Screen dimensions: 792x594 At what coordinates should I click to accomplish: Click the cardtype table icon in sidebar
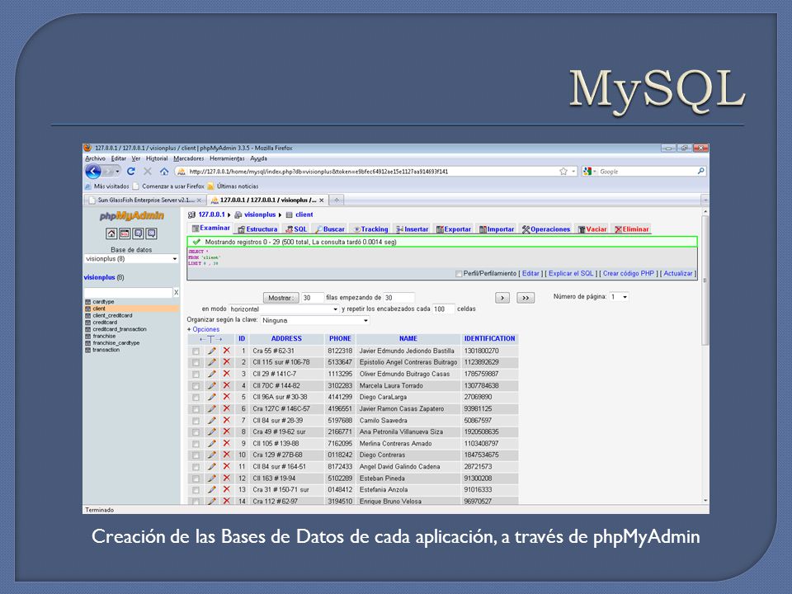tap(88, 302)
